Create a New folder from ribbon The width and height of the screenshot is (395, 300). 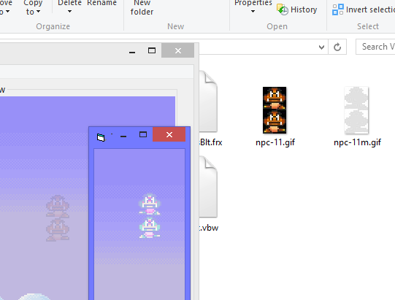tap(142, 7)
